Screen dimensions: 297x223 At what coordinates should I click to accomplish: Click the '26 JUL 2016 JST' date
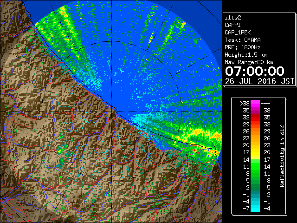(259, 81)
